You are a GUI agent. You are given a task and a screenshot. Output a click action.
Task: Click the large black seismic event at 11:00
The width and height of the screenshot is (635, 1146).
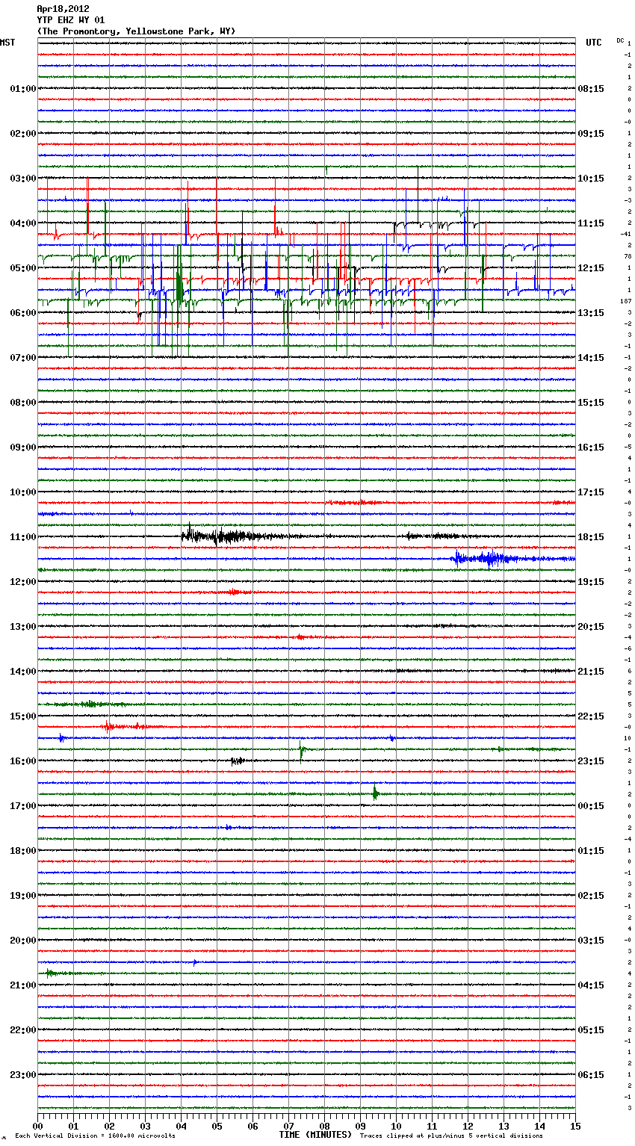tap(224, 536)
